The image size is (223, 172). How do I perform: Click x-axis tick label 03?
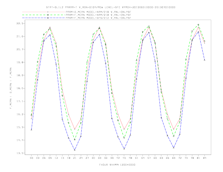(x=37, y=158)
